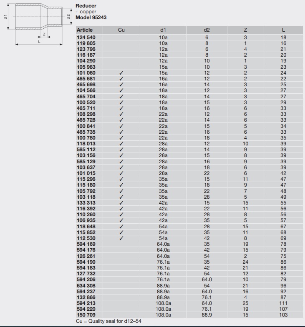The height and width of the screenshot is (327, 305).
Task: Select article number 594 190
Action: pos(86,262)
